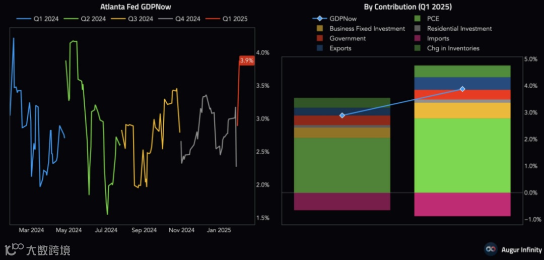Click the red 3.9% value label
Screen dimensions: 544x260
tap(247, 61)
